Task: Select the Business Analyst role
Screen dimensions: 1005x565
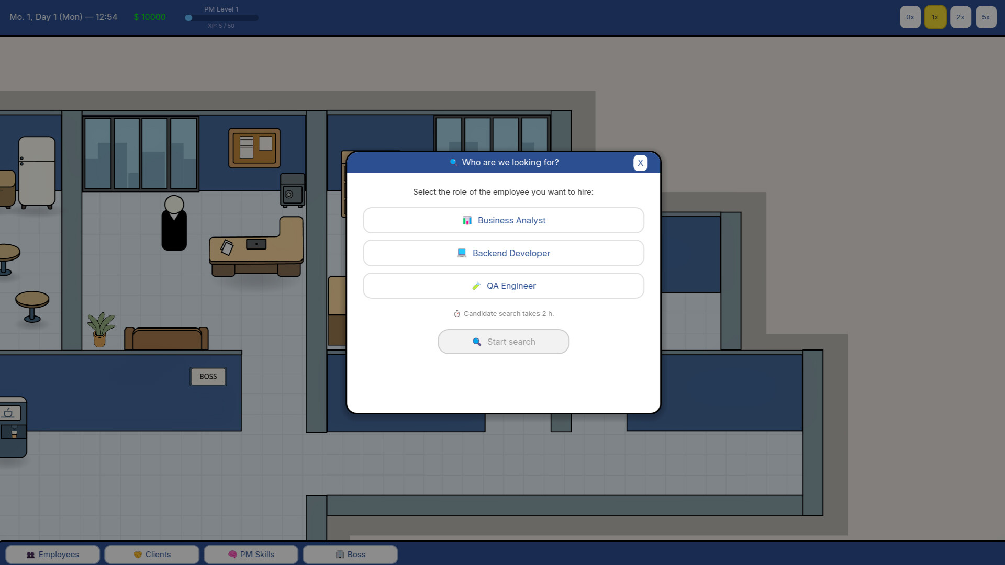Action: [504, 220]
